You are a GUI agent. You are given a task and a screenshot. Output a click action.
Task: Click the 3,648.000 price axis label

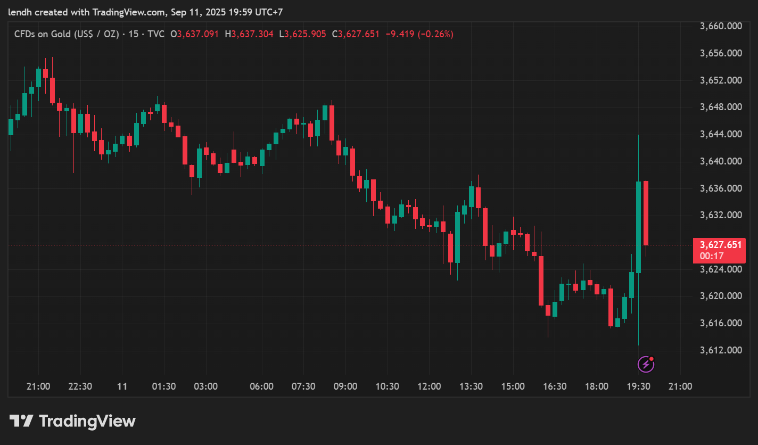(721, 107)
